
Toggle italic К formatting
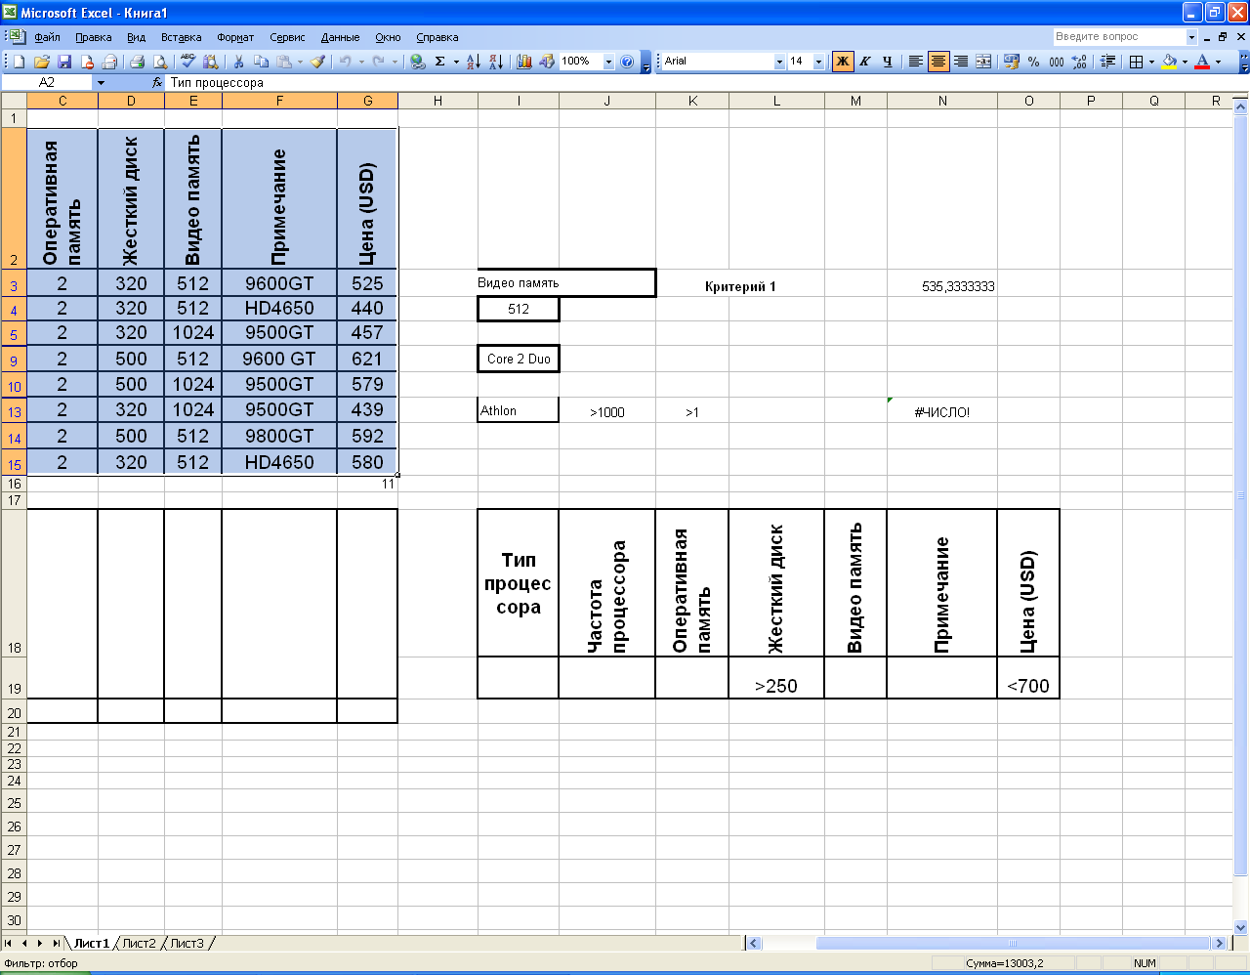click(864, 62)
